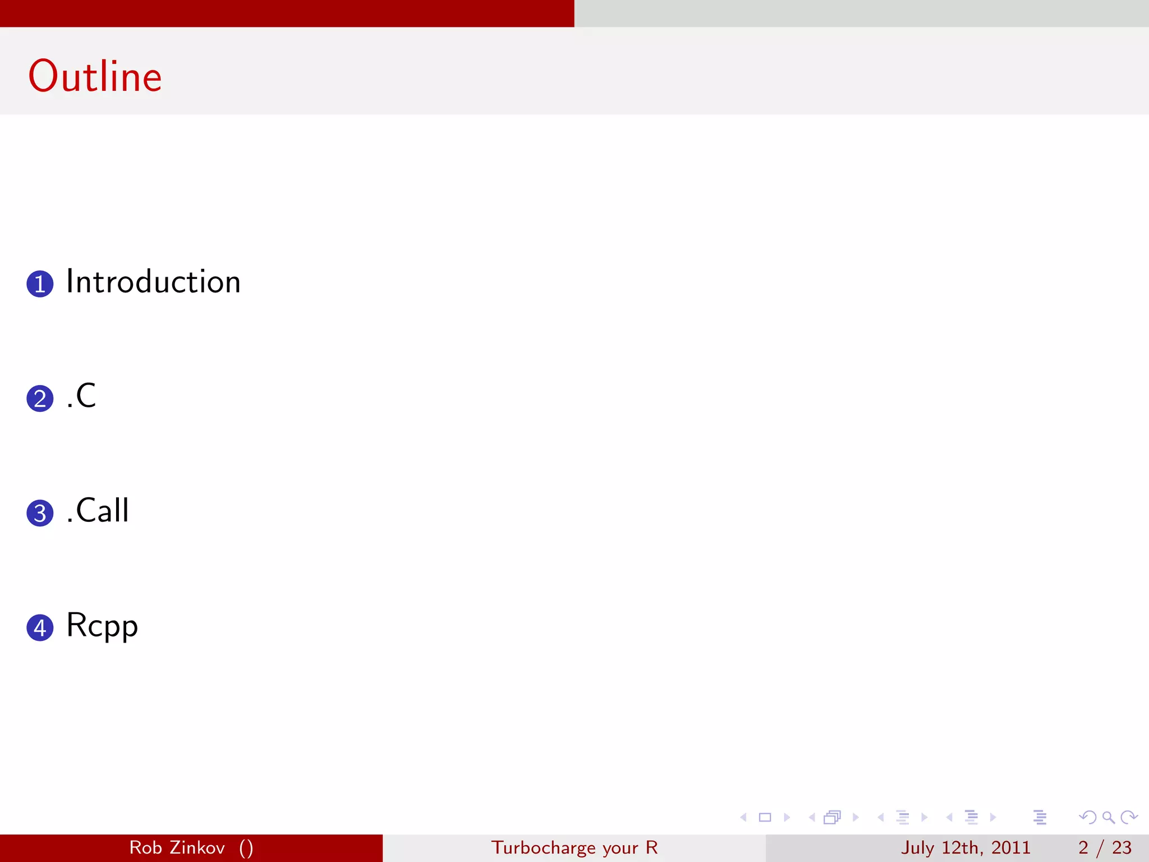
Task: Click the next slide arrow icon
Action: [787, 818]
